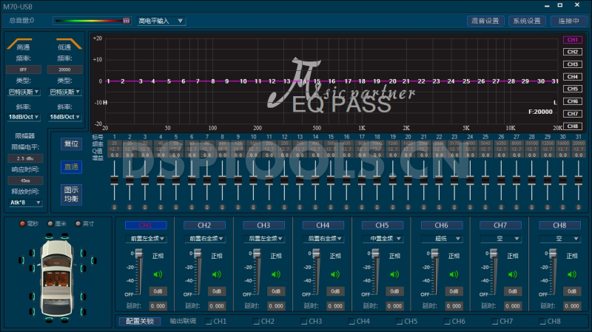Open the 高电平输入 input source dropdown

pyautogui.click(x=161, y=21)
